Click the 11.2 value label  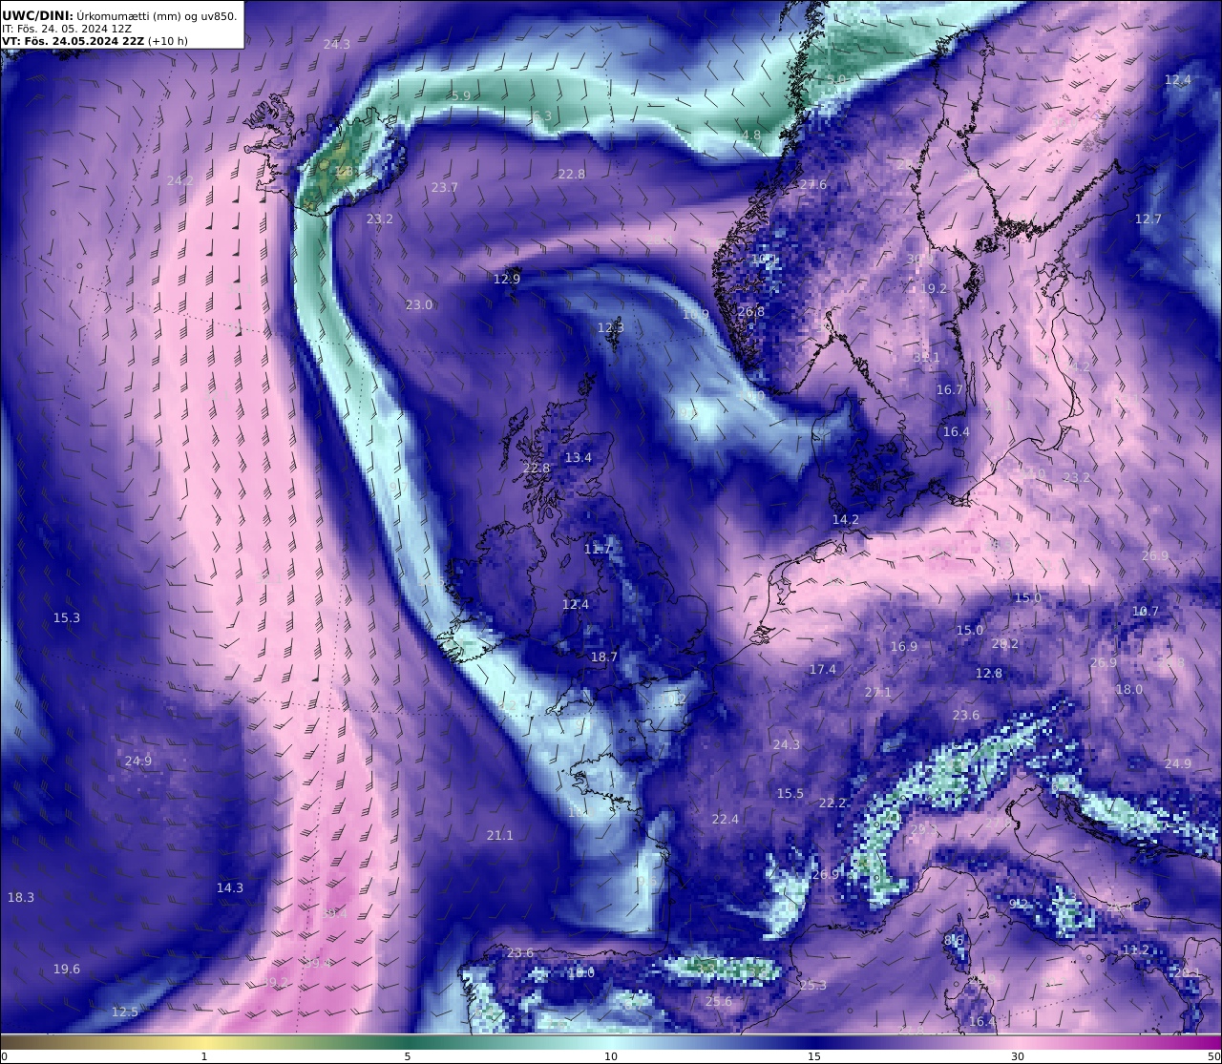[x=1136, y=950]
